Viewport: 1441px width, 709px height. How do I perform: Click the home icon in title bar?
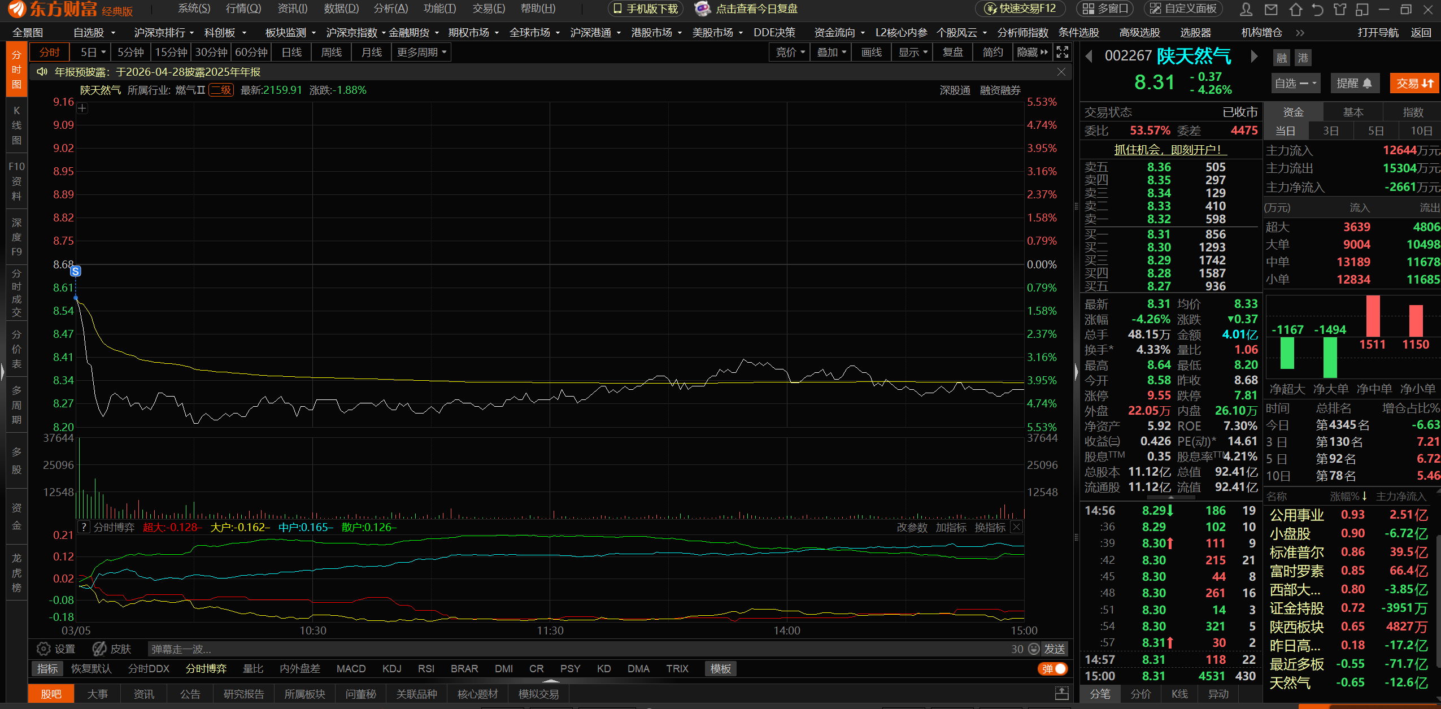(x=1296, y=9)
